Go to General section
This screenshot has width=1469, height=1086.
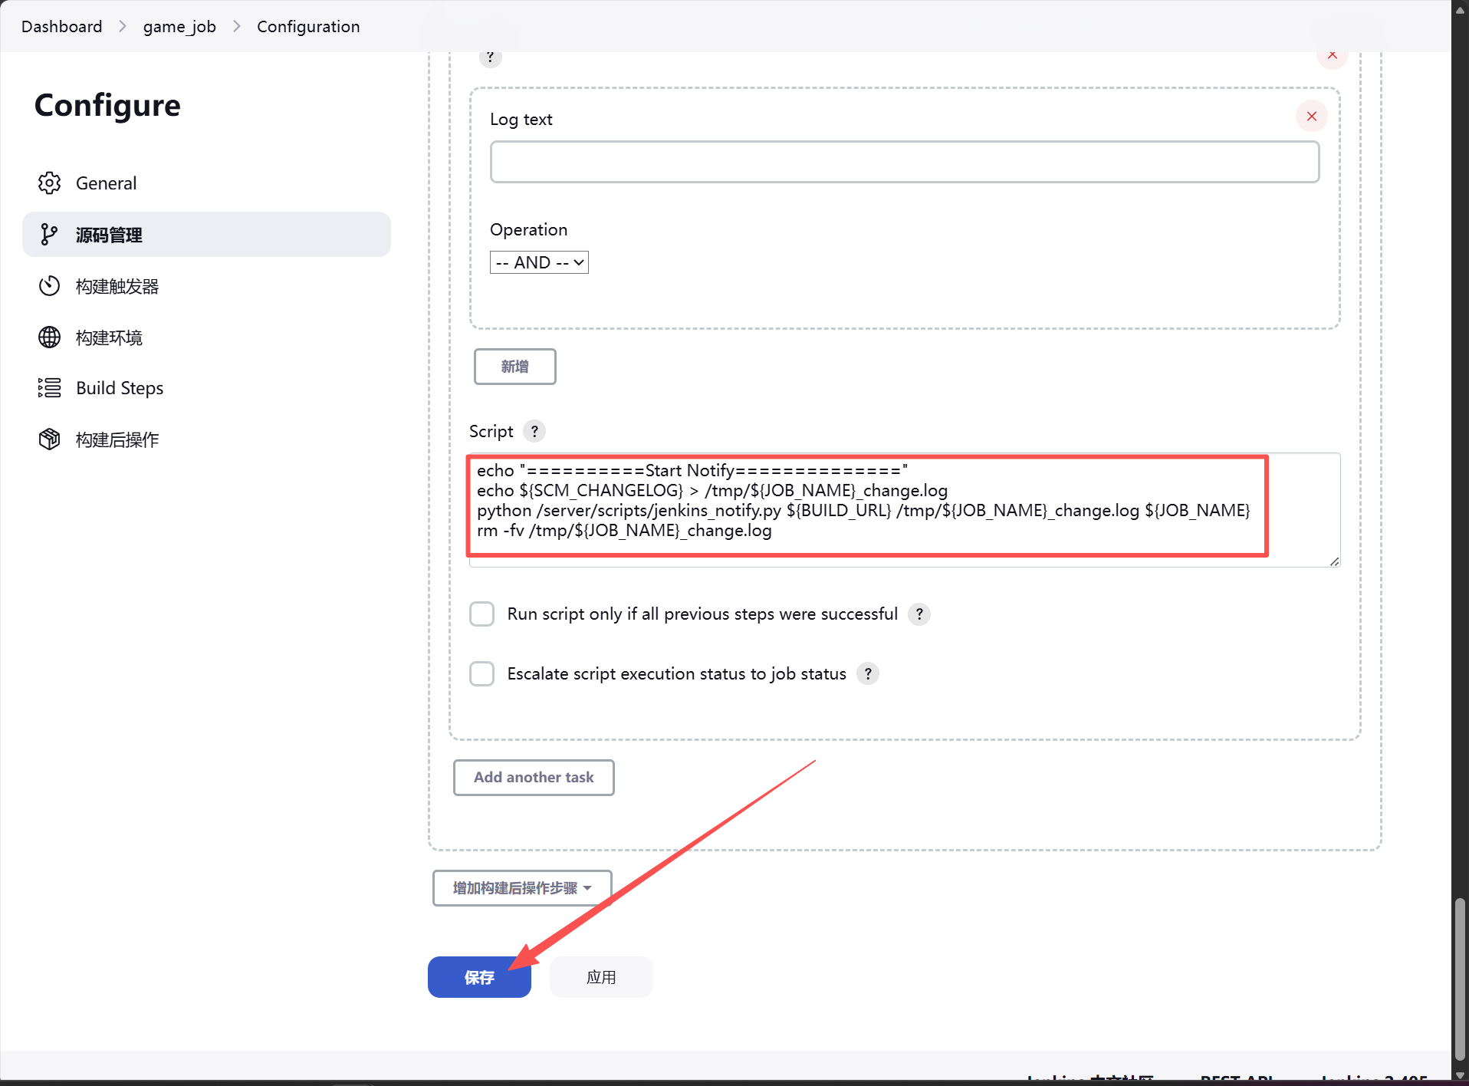pos(206,183)
